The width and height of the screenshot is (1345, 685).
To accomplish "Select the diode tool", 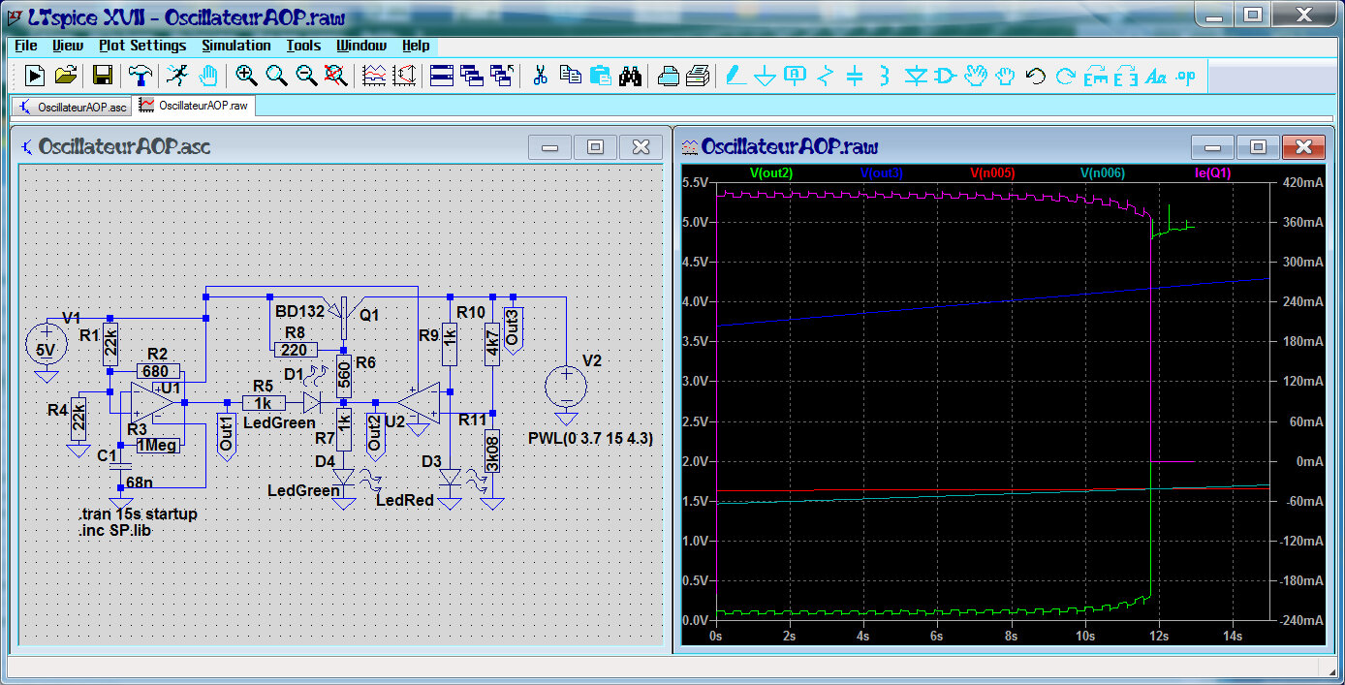I will [x=916, y=75].
